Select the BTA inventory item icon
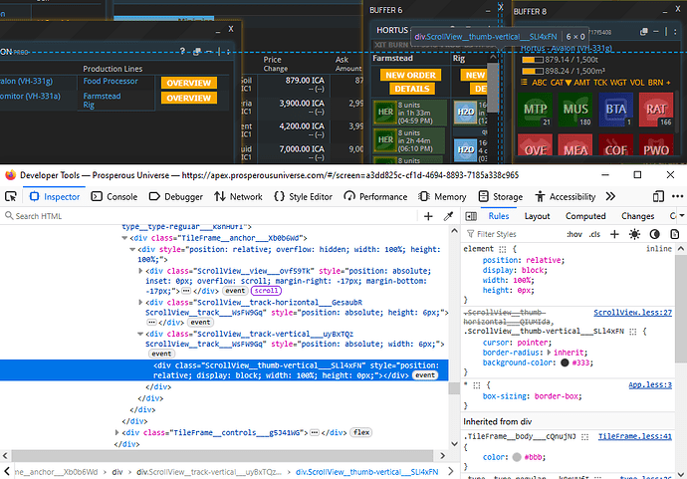 click(x=615, y=110)
